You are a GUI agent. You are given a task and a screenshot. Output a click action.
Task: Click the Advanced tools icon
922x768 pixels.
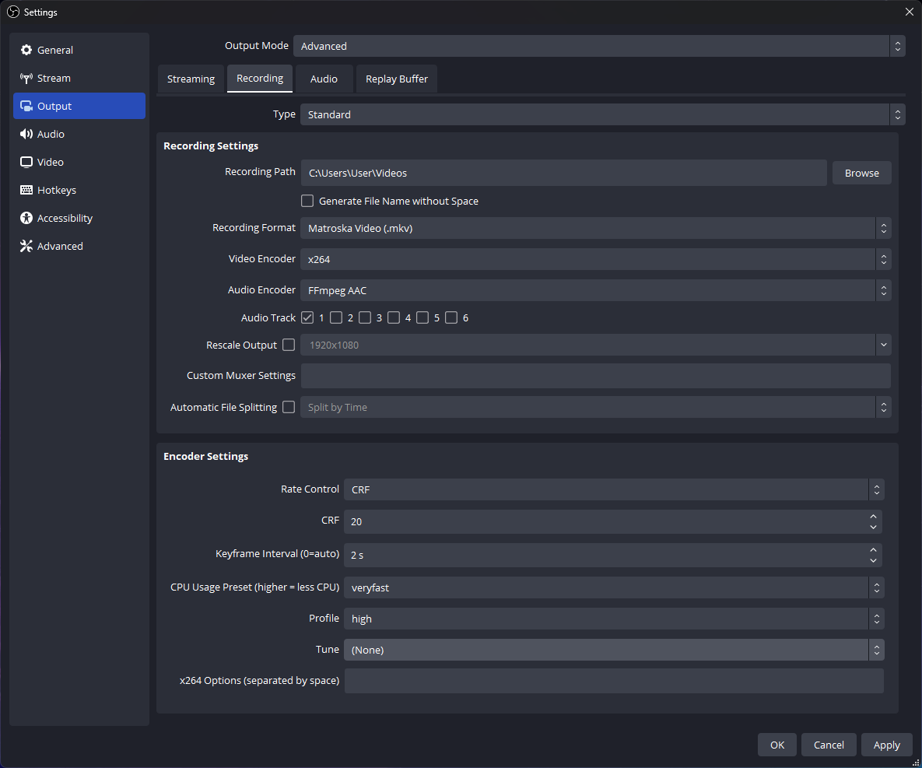pos(26,246)
